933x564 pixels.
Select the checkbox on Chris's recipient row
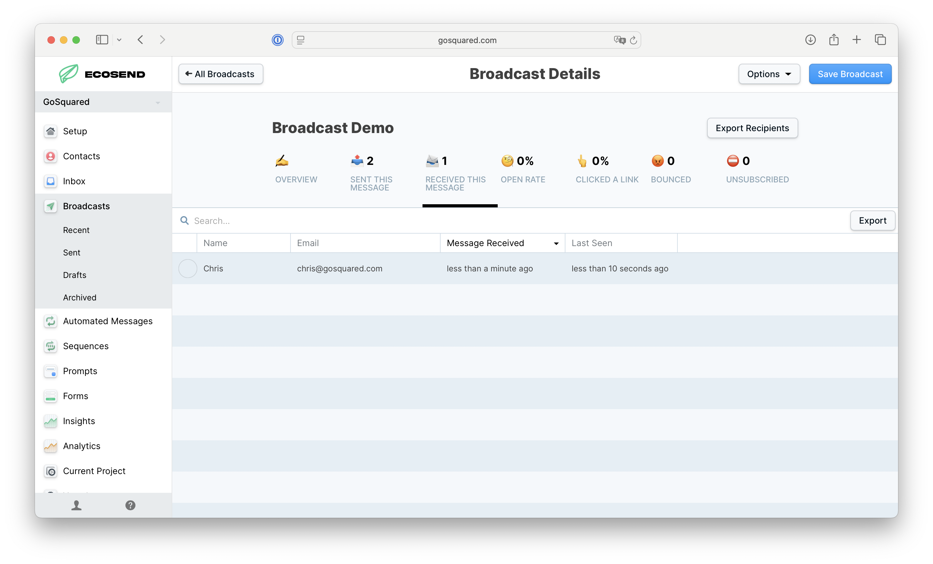(x=188, y=268)
